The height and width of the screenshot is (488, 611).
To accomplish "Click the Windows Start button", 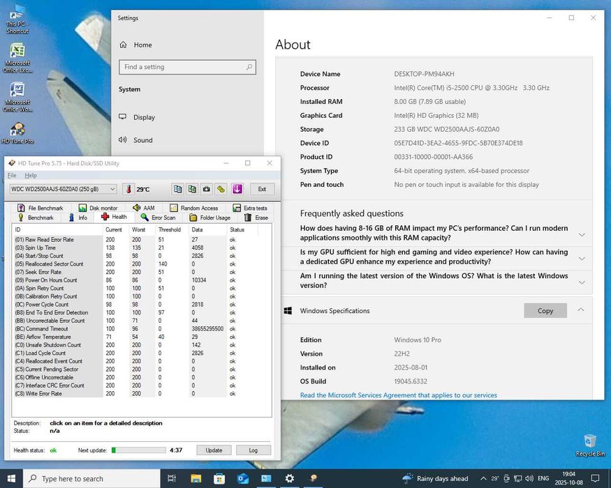I will [x=11, y=478].
